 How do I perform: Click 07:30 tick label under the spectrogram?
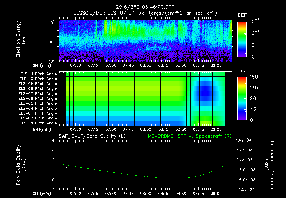(x=111, y=65)
